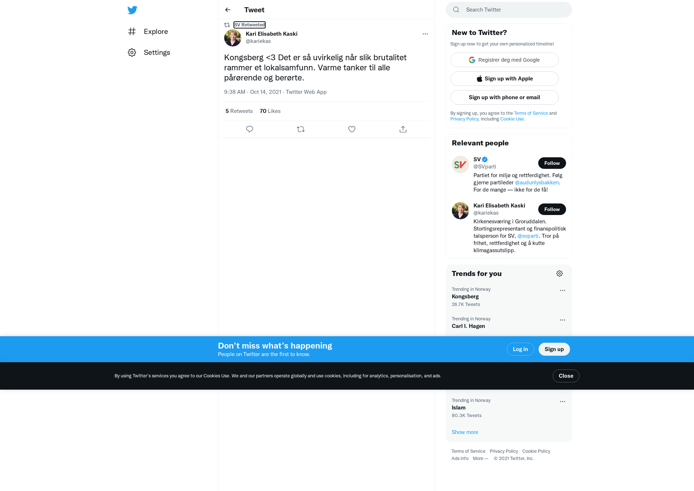
Task: Open the @audunlysbakken profile link
Action: (537, 183)
